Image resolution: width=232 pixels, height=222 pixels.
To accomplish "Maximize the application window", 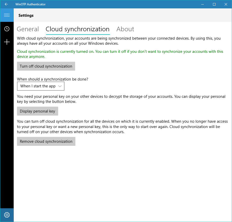I will click(214, 4).
